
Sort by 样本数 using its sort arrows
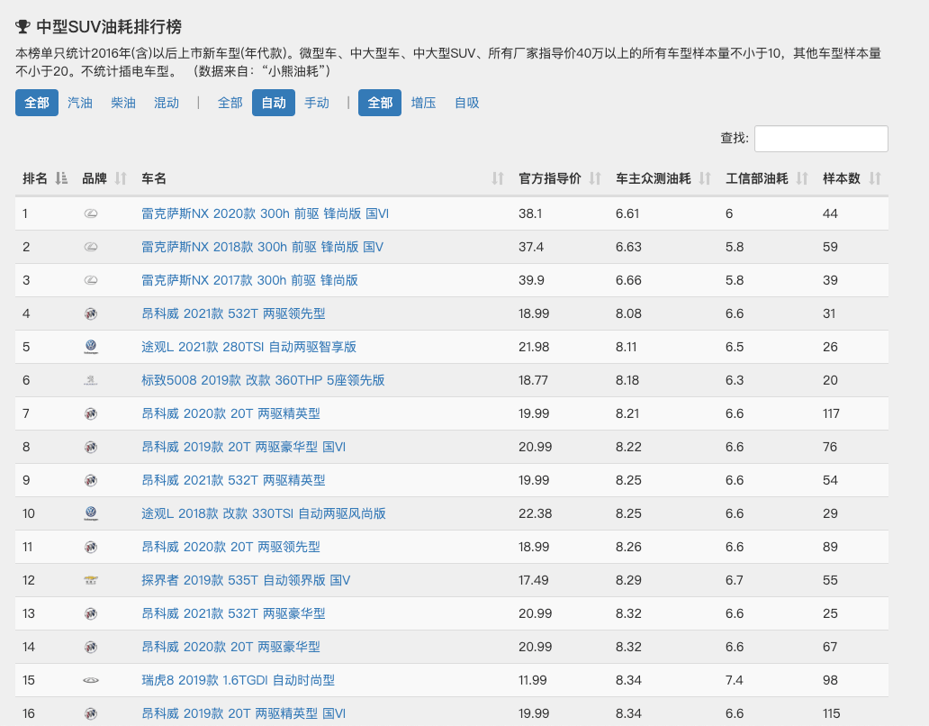coord(875,178)
